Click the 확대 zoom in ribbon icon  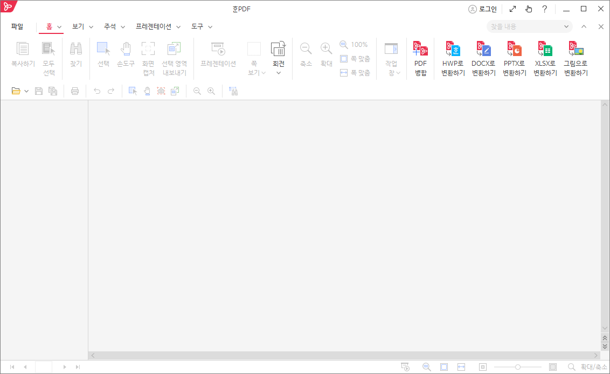click(326, 49)
